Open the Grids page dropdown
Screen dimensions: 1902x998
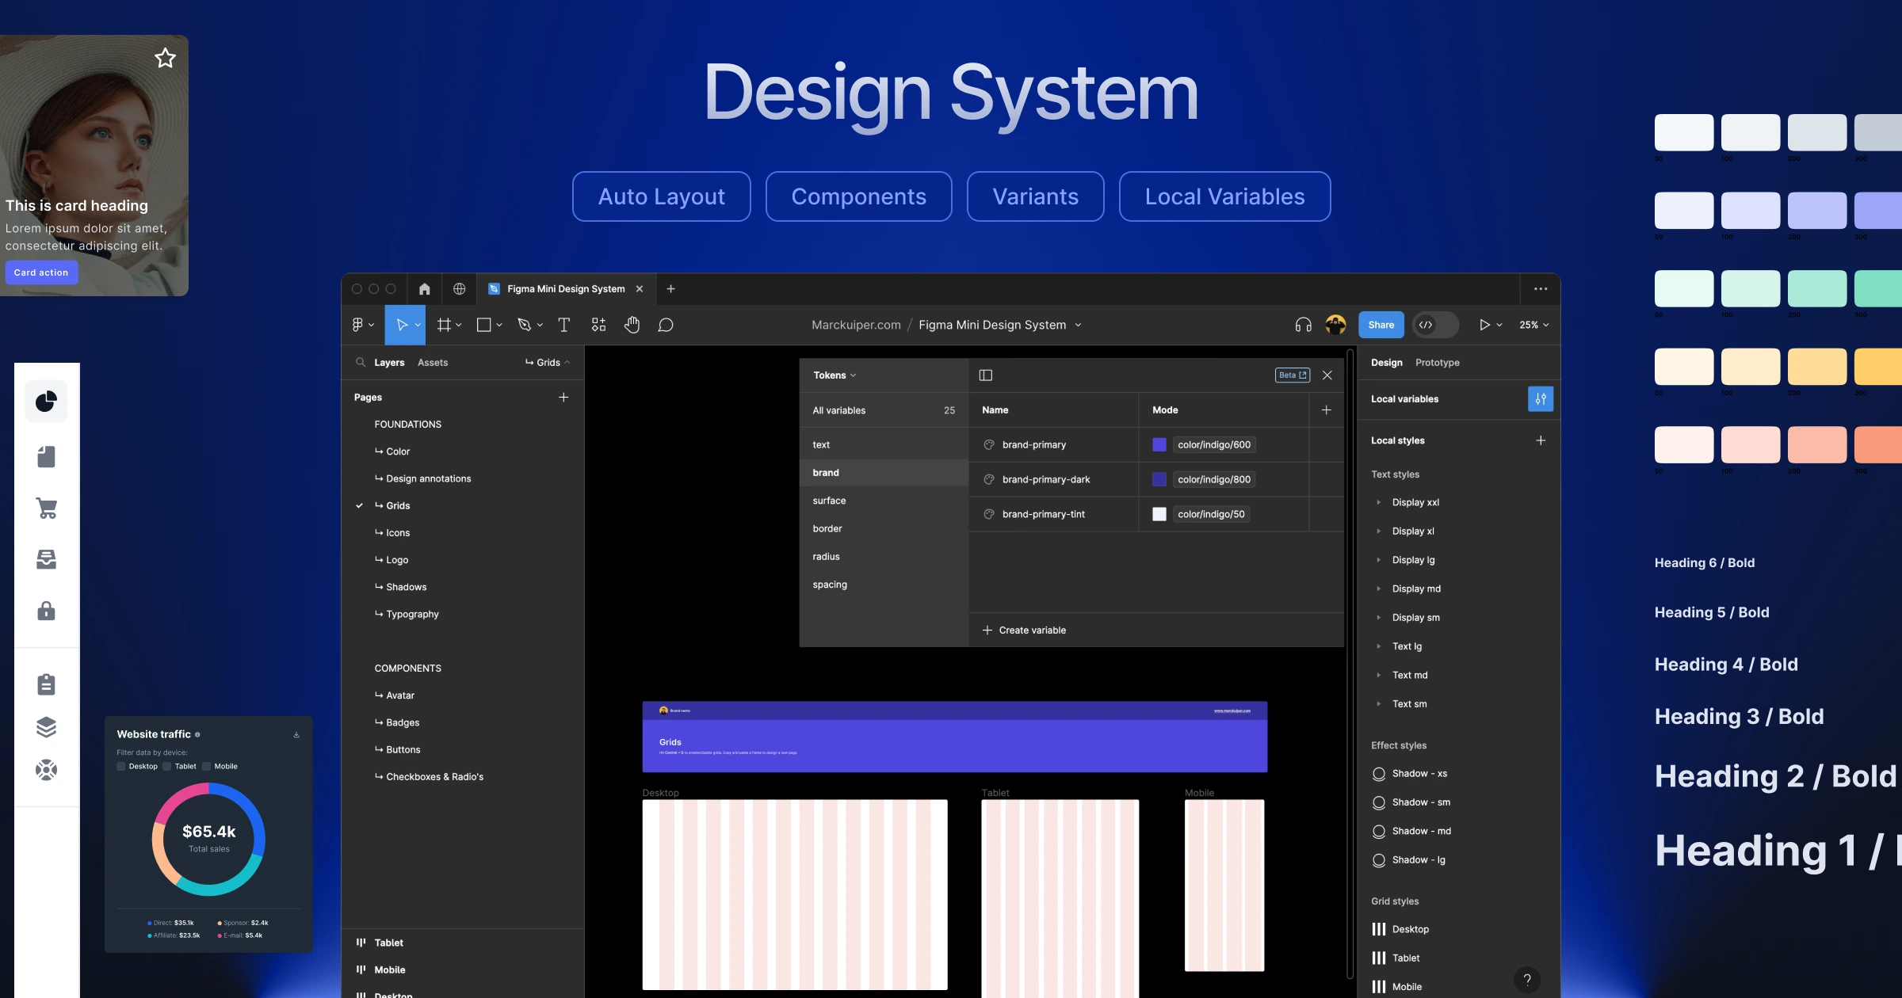click(548, 363)
